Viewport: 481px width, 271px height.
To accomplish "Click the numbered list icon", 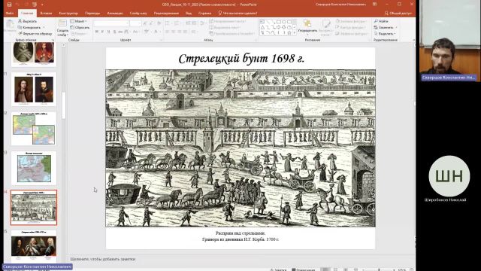I will point(177,23).
